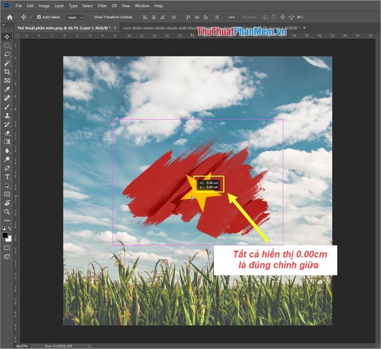Open the File menu
The image size is (381, 349).
coord(19,5)
